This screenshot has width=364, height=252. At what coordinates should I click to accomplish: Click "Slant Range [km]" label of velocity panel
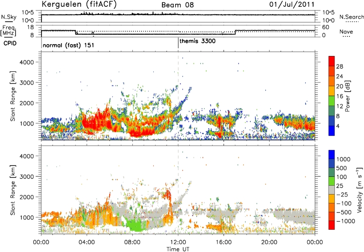tap(13, 190)
